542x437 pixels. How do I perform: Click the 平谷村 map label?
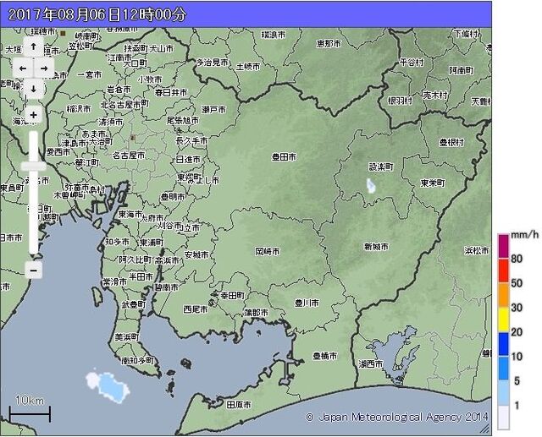[x=412, y=62]
